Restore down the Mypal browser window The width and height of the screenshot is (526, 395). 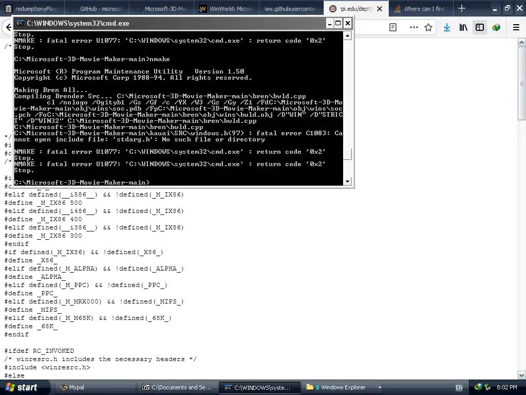[x=507, y=8]
